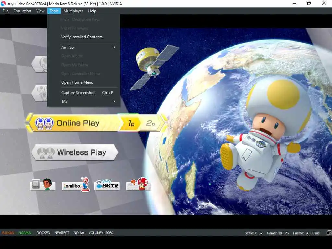The image size is (332, 249).
Task: Toggle the NORMAL GPU accuracy button
Action: tap(25, 233)
